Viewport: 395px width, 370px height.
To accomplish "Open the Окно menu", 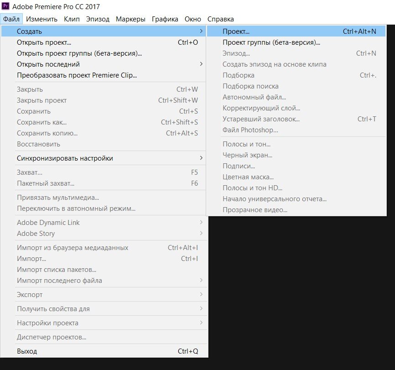I will [x=193, y=19].
